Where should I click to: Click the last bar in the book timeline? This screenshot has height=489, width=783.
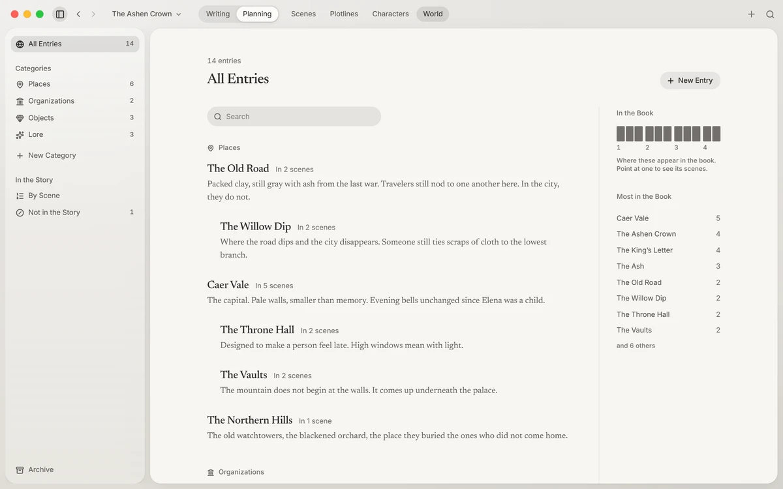click(716, 134)
